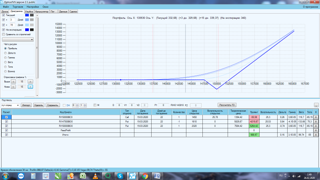Screen dimensions: 320x180
Task: Open Google Chrome in the taskbar
Action: [x=145, y=176]
